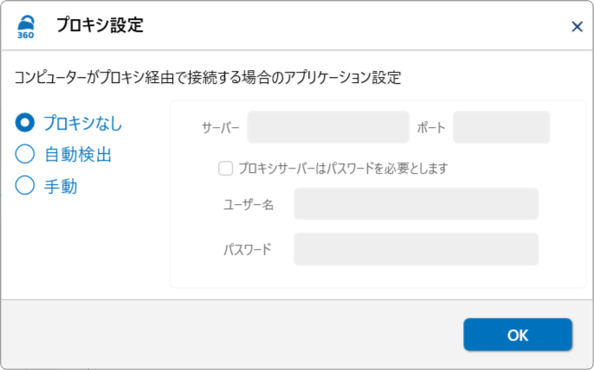Click the プロキシ設定 title text
This screenshot has width=594, height=370.
(100, 27)
